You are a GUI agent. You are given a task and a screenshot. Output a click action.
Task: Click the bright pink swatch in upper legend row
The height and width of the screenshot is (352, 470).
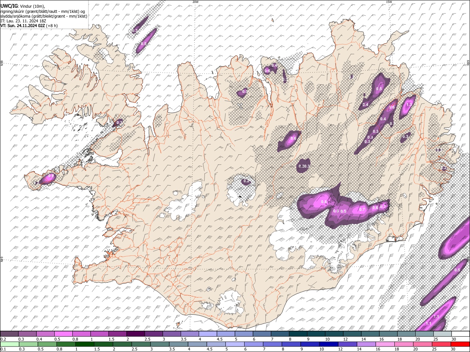coord(63,334)
